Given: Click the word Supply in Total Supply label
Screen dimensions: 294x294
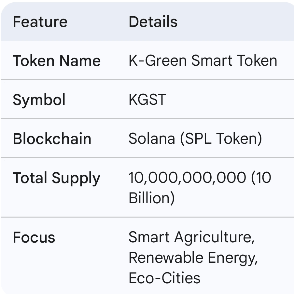Looking at the screenshot, I should pos(76,178).
